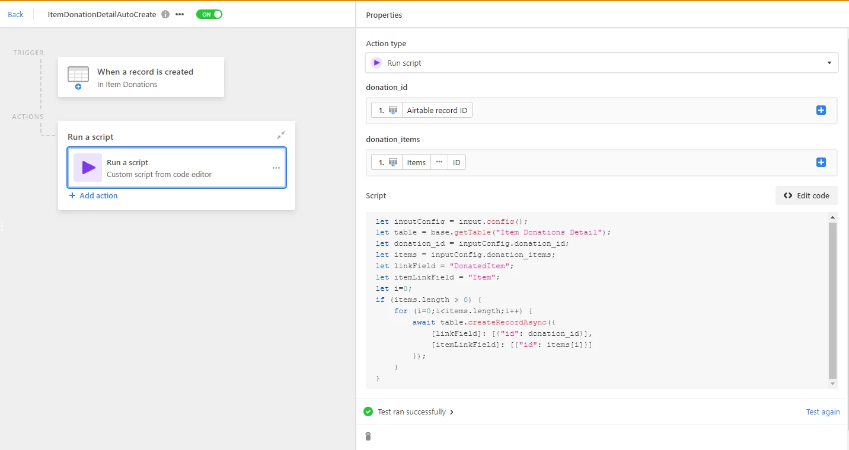The height and width of the screenshot is (450, 849).
Task: Click the ItemDonationDetailAutoCreate title
Action: click(x=102, y=14)
